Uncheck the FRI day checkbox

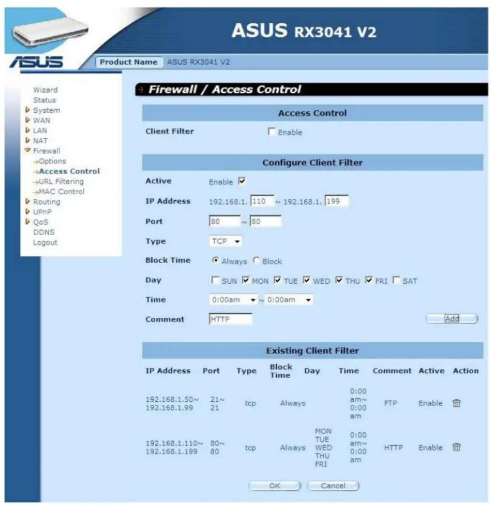(368, 280)
